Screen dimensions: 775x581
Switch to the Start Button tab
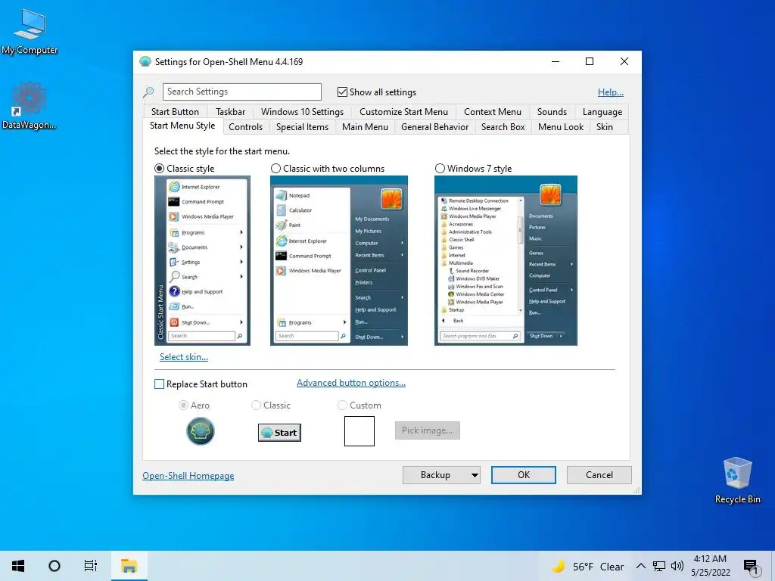pos(175,112)
